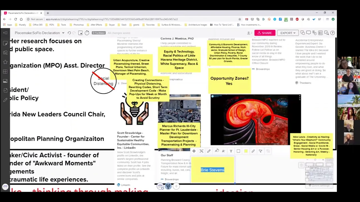
Task: Open the images tool in left sidebar
Action: pos(5,81)
